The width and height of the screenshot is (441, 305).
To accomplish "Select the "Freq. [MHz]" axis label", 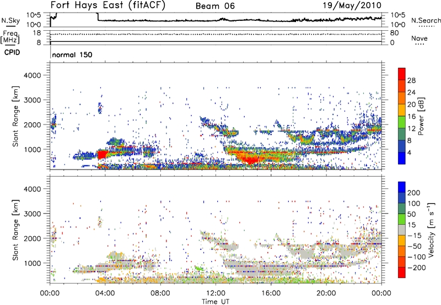I will 10,37.
